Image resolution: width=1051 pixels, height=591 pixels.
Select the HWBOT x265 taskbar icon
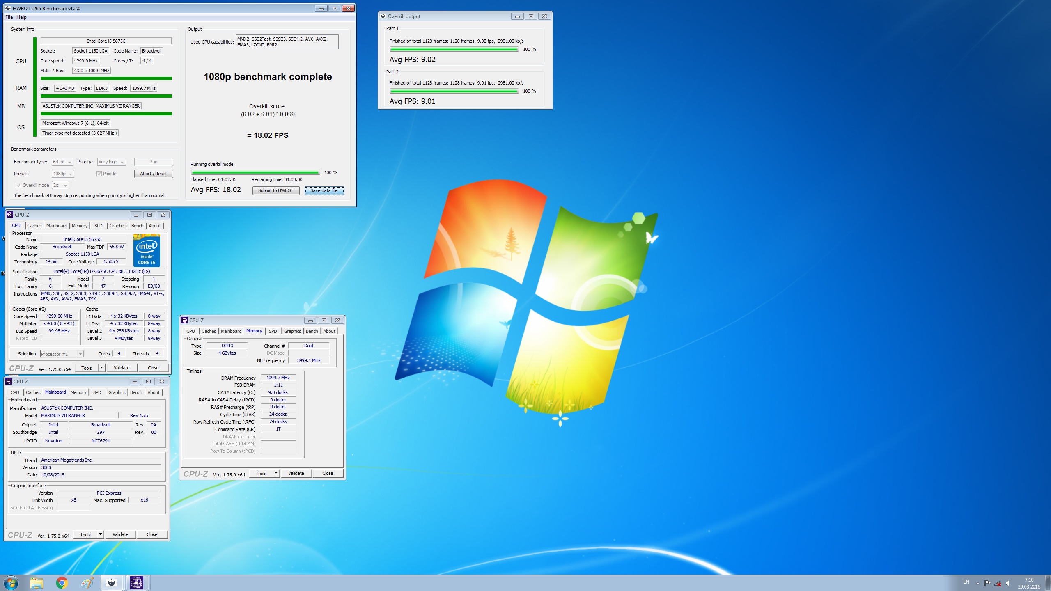(112, 583)
